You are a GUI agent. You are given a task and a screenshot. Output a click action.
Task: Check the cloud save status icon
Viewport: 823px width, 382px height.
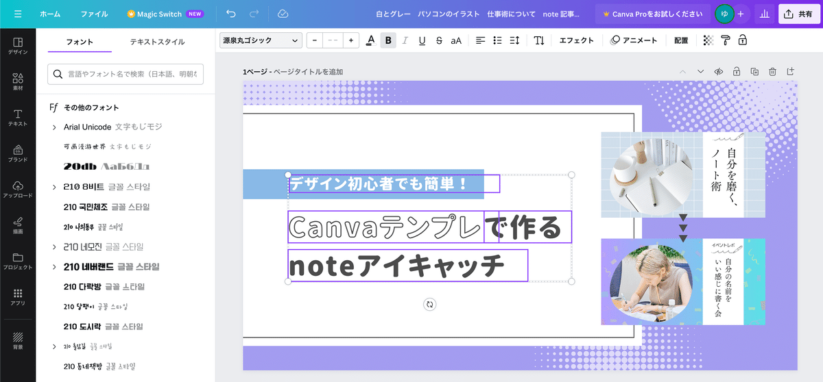click(x=283, y=14)
